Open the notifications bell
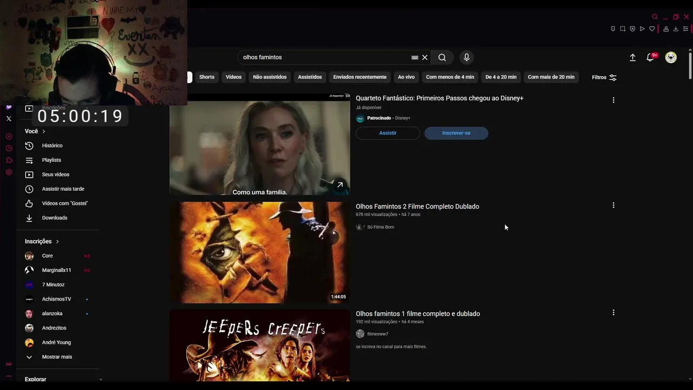The width and height of the screenshot is (693, 390). click(650, 57)
